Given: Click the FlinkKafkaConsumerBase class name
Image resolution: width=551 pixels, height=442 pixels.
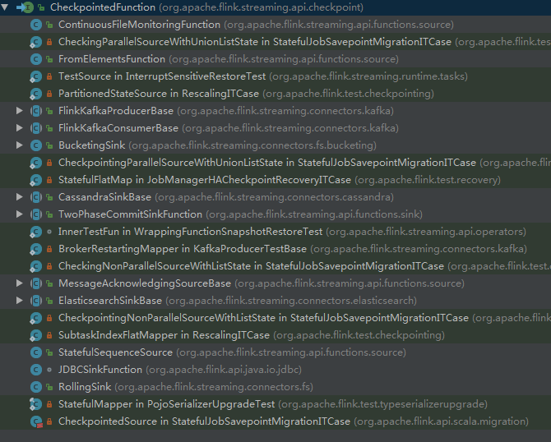Looking at the screenshot, I should 118,128.
